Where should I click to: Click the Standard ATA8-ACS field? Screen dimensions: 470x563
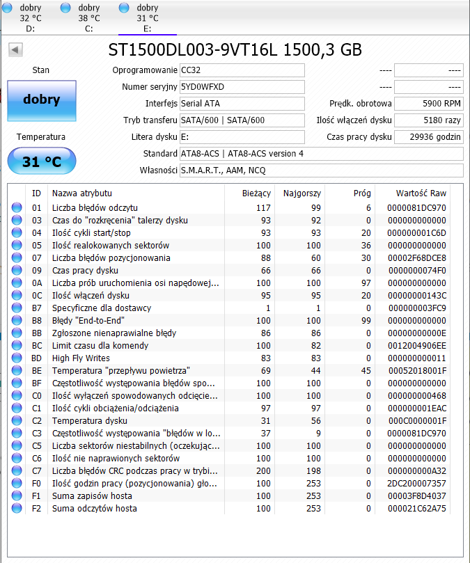[x=322, y=154]
